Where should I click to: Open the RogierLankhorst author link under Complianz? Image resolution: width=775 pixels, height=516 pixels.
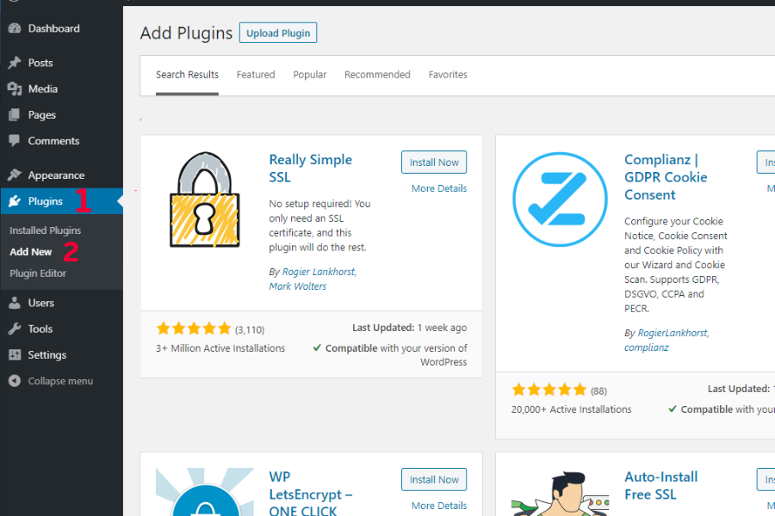click(x=673, y=333)
